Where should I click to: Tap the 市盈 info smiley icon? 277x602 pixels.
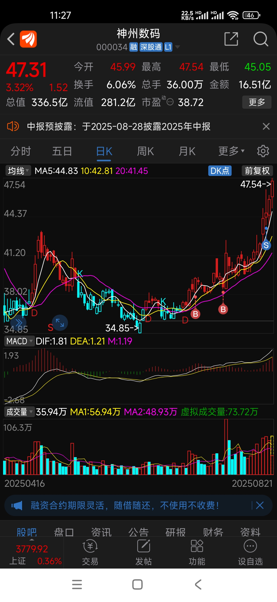pos(170,102)
